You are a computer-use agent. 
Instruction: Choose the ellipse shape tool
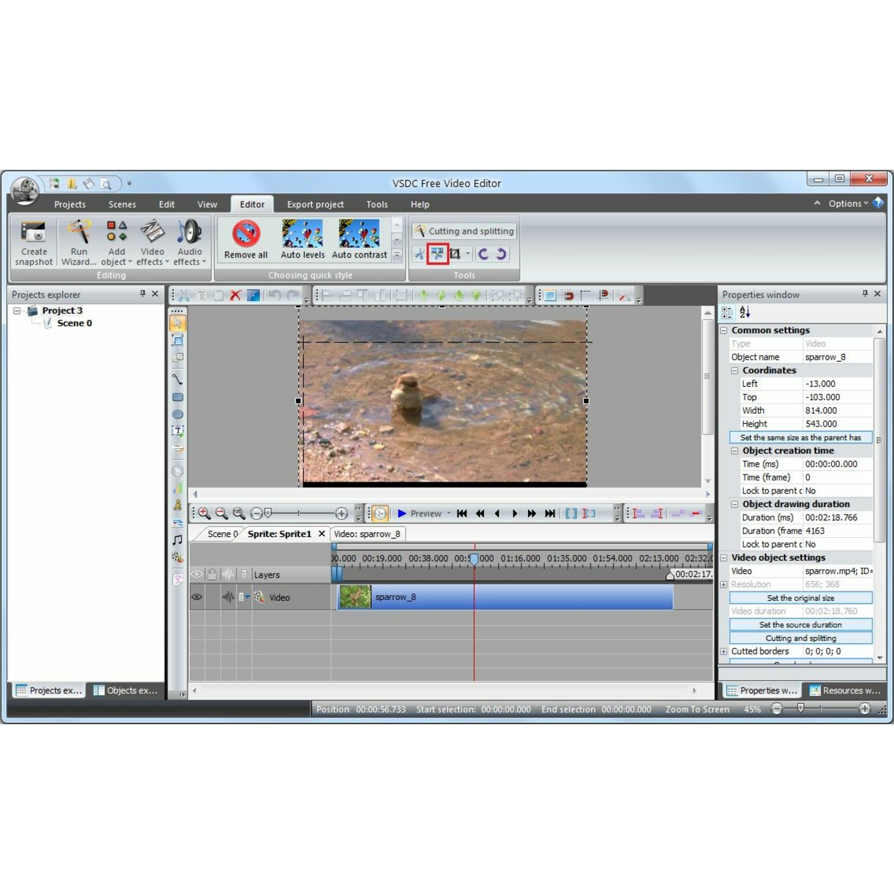[177, 415]
